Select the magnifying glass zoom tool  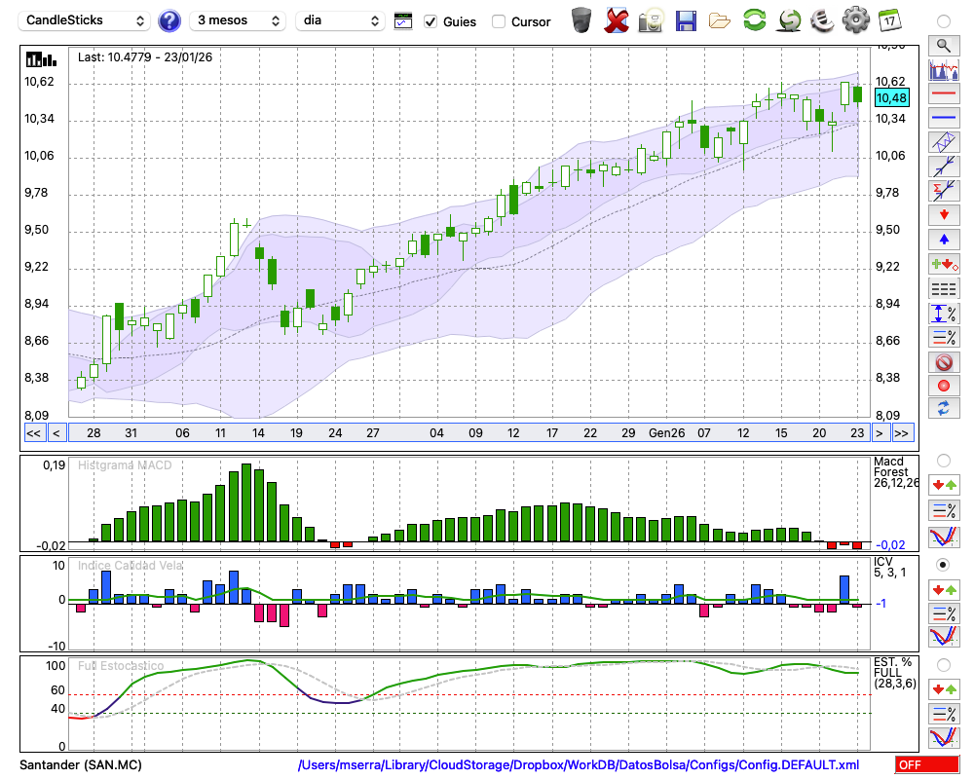click(x=943, y=45)
